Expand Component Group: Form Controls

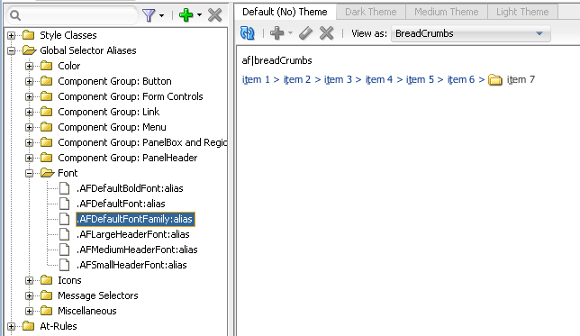29,97
